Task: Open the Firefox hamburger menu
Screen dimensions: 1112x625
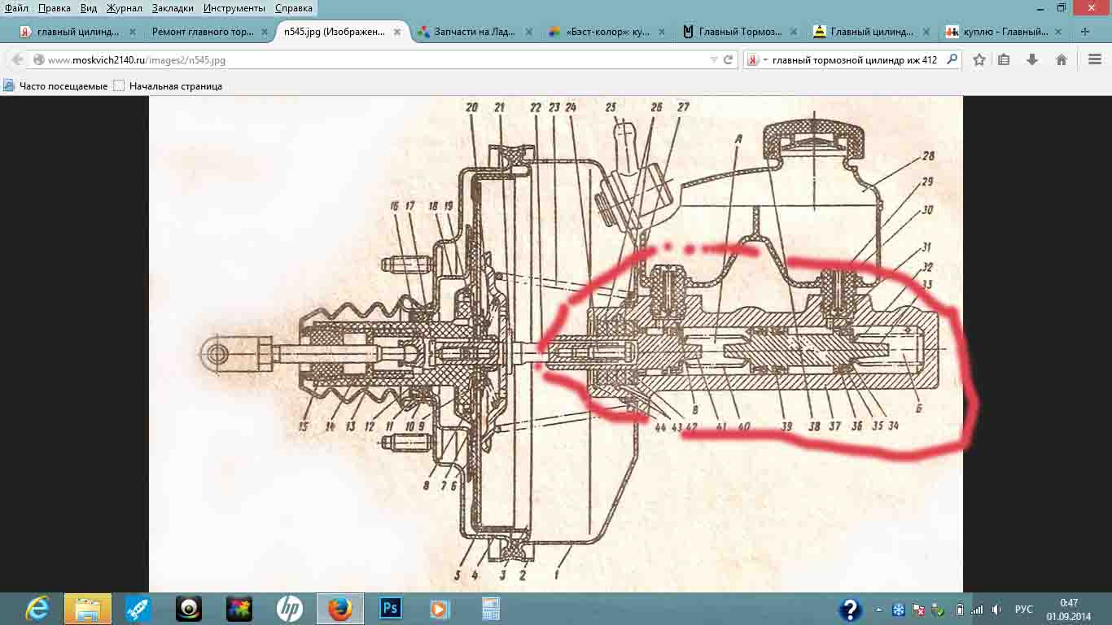Action: pyautogui.click(x=1095, y=59)
